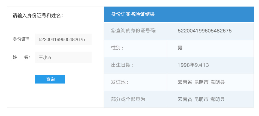Click the gender value 男
Screen dimensions: 259x116
pyautogui.click(x=180, y=48)
